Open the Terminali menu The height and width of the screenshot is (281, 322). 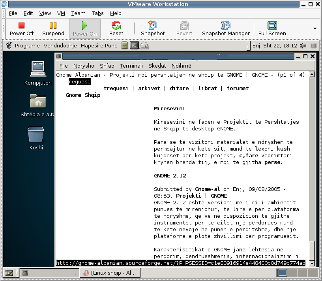pos(131,66)
